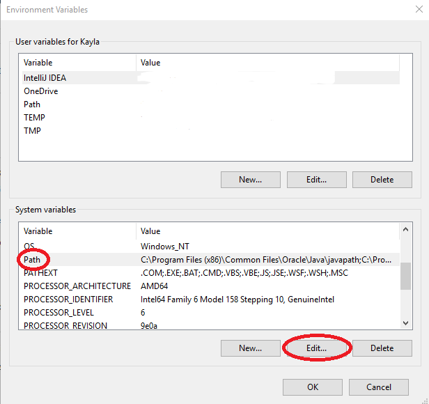
Task: Click Value column header in User variables
Action: (x=265, y=63)
